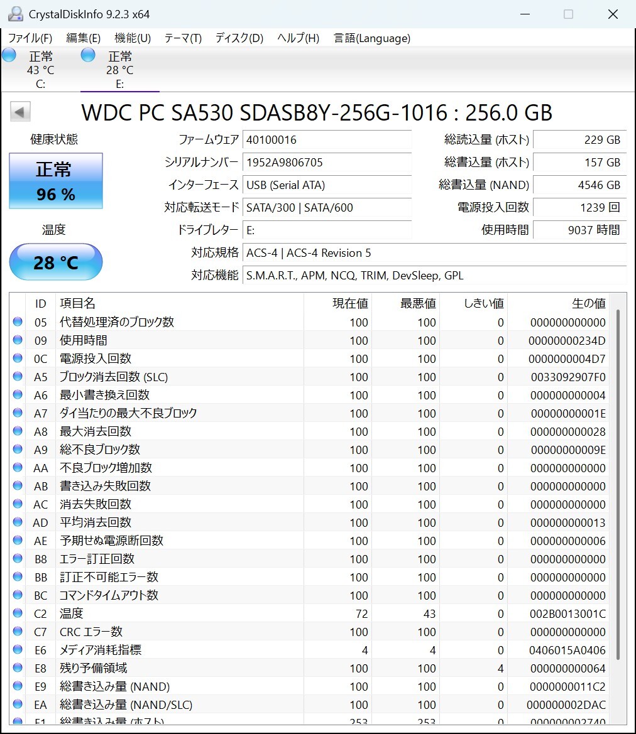This screenshot has width=636, height=734.
Task: Click the ID column header
Action: 40,303
